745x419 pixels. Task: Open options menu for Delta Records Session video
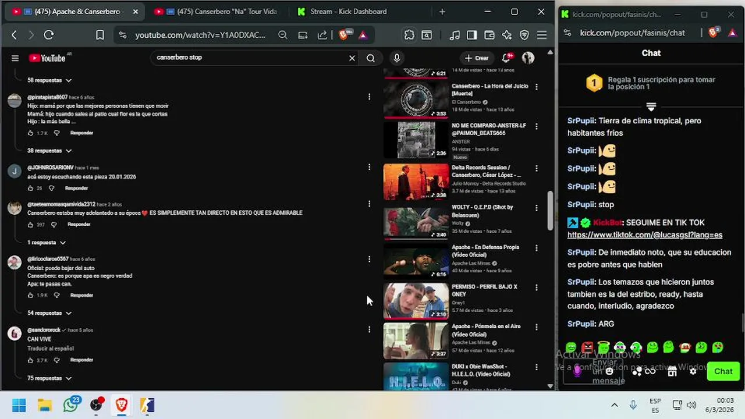[536, 168]
